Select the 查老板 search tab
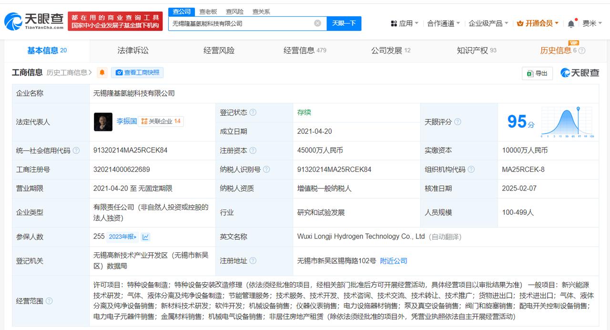Viewport: 610px width, 330px height. coord(208,11)
